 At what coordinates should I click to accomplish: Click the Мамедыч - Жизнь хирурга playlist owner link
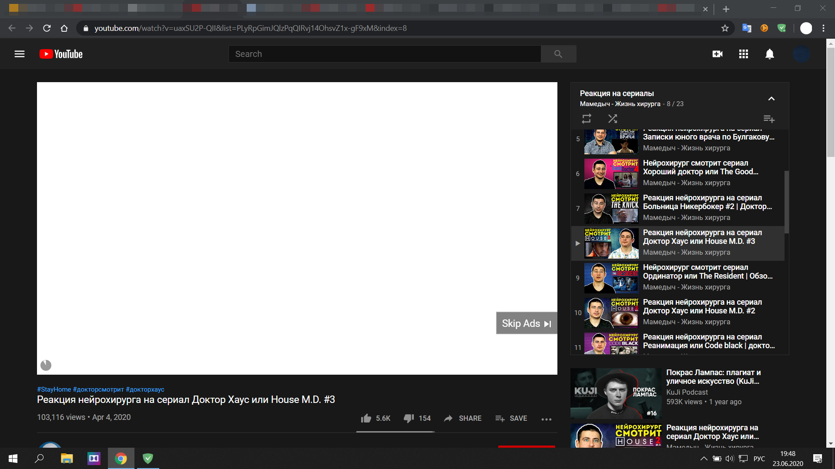coord(620,104)
